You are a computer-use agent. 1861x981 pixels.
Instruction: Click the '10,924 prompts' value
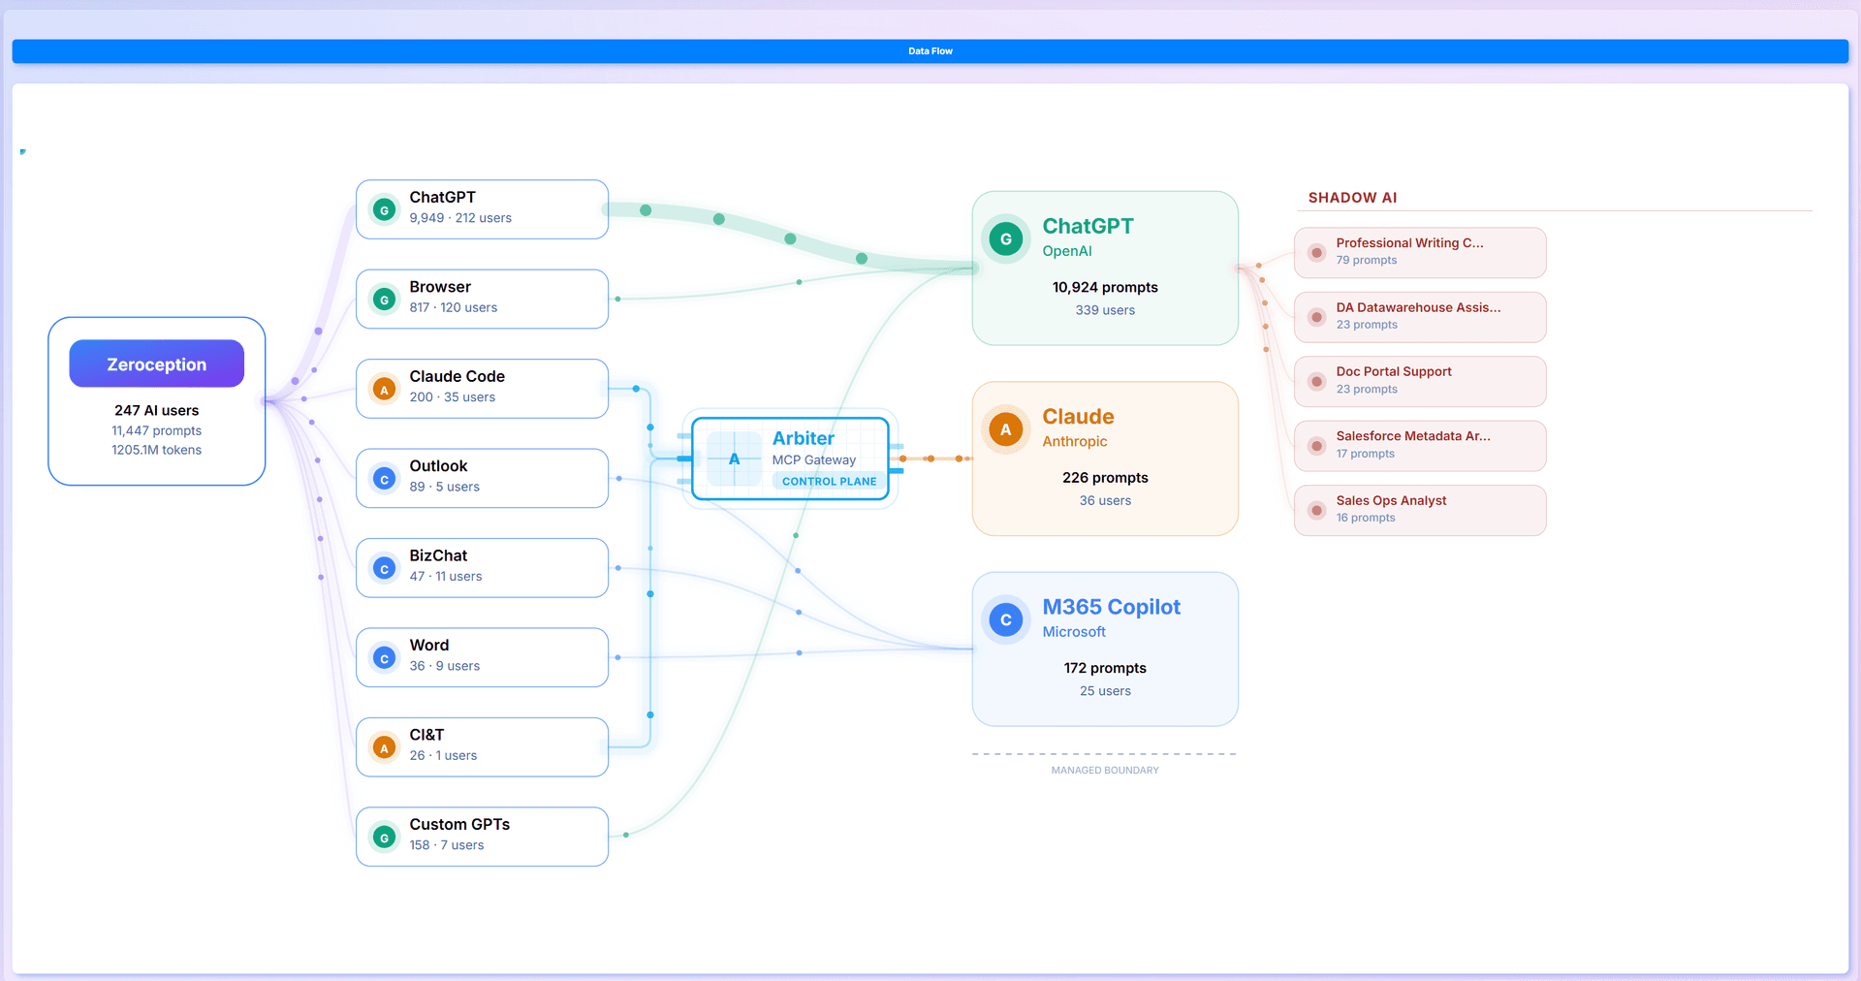click(1105, 287)
